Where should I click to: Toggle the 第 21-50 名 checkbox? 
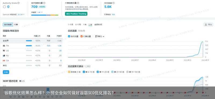click(x=112, y=72)
